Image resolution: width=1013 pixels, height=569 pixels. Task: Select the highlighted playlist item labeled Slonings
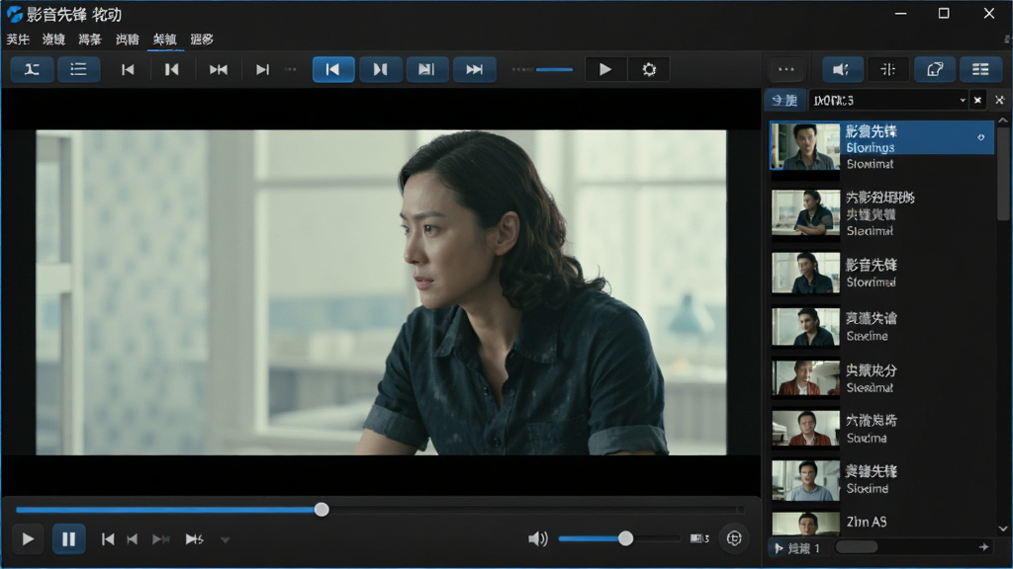881,146
